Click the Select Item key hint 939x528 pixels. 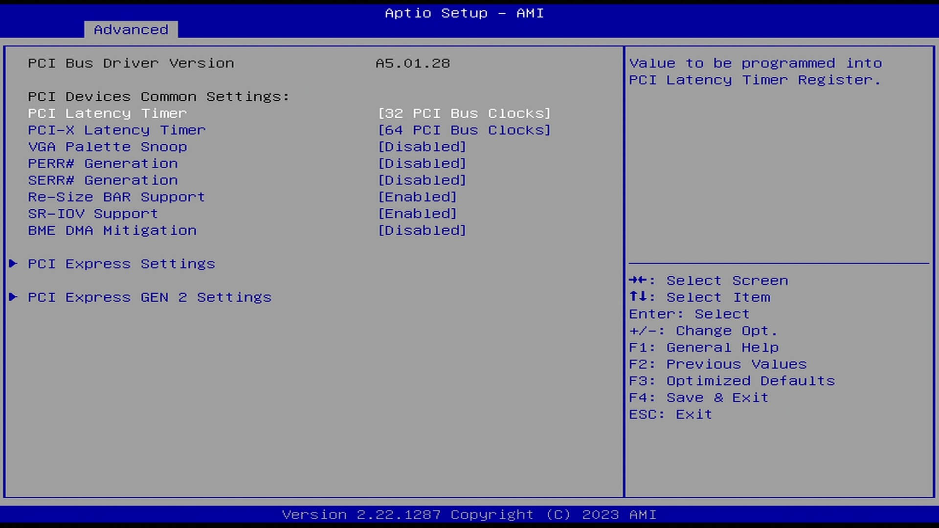(x=699, y=297)
